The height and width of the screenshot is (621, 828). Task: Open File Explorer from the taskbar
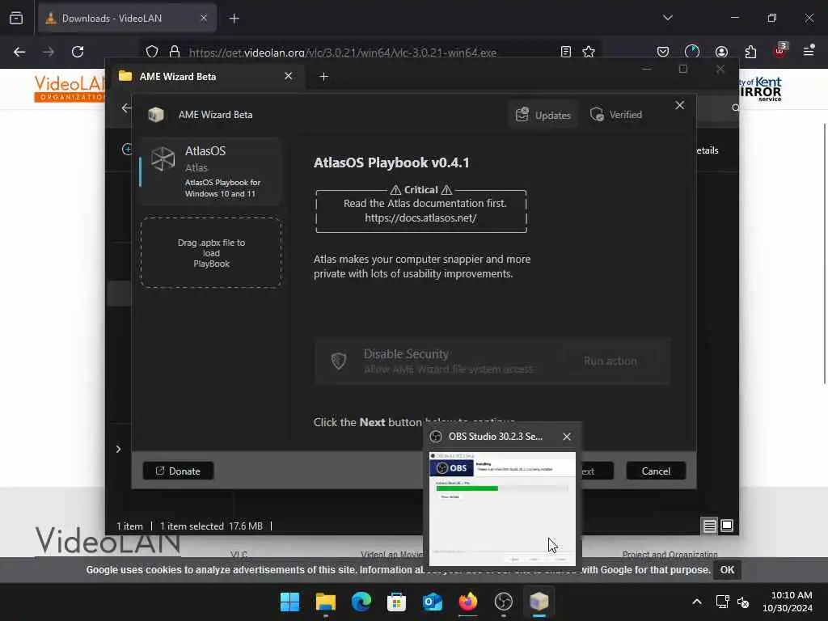(x=326, y=602)
